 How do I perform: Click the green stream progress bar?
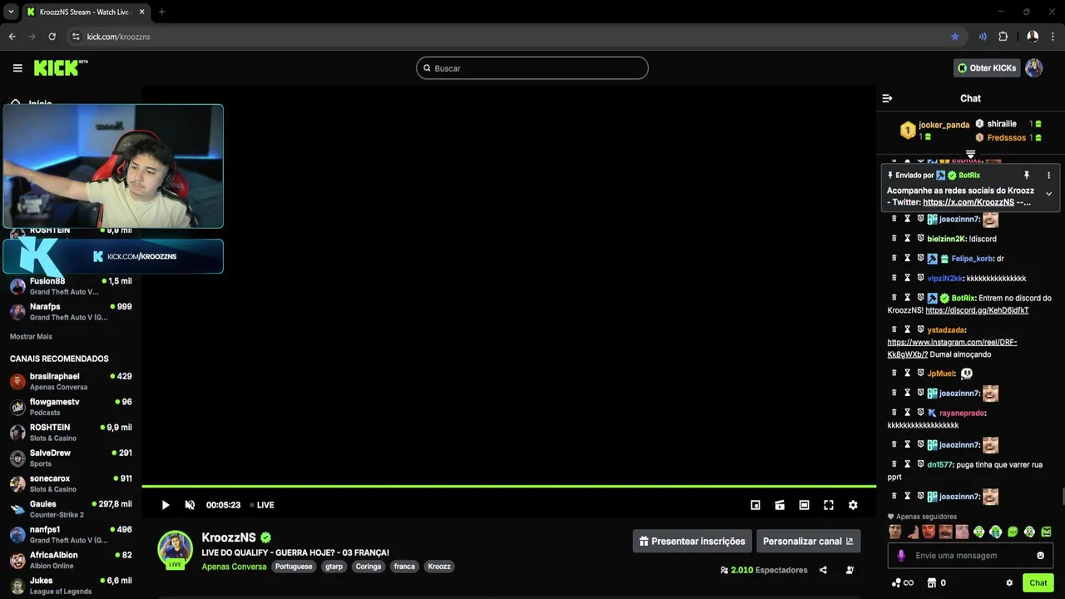[508, 486]
